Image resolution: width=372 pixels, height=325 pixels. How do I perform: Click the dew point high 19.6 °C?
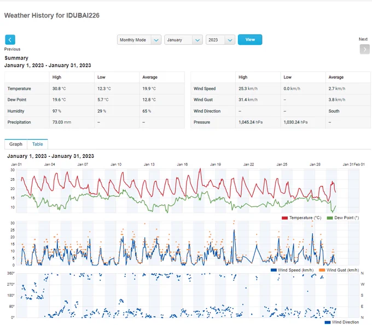pyautogui.click(x=59, y=100)
